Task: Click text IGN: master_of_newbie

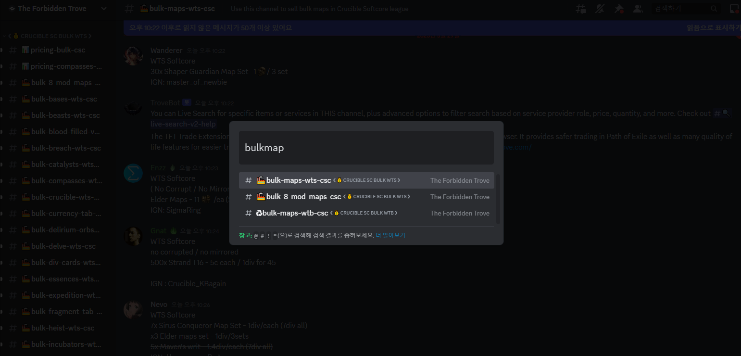Action: pyautogui.click(x=188, y=82)
